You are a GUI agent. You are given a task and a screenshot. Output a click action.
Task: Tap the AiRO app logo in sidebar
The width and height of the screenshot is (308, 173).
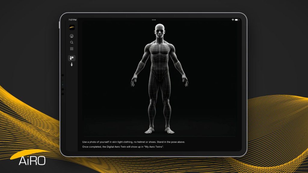pyautogui.click(x=72, y=28)
